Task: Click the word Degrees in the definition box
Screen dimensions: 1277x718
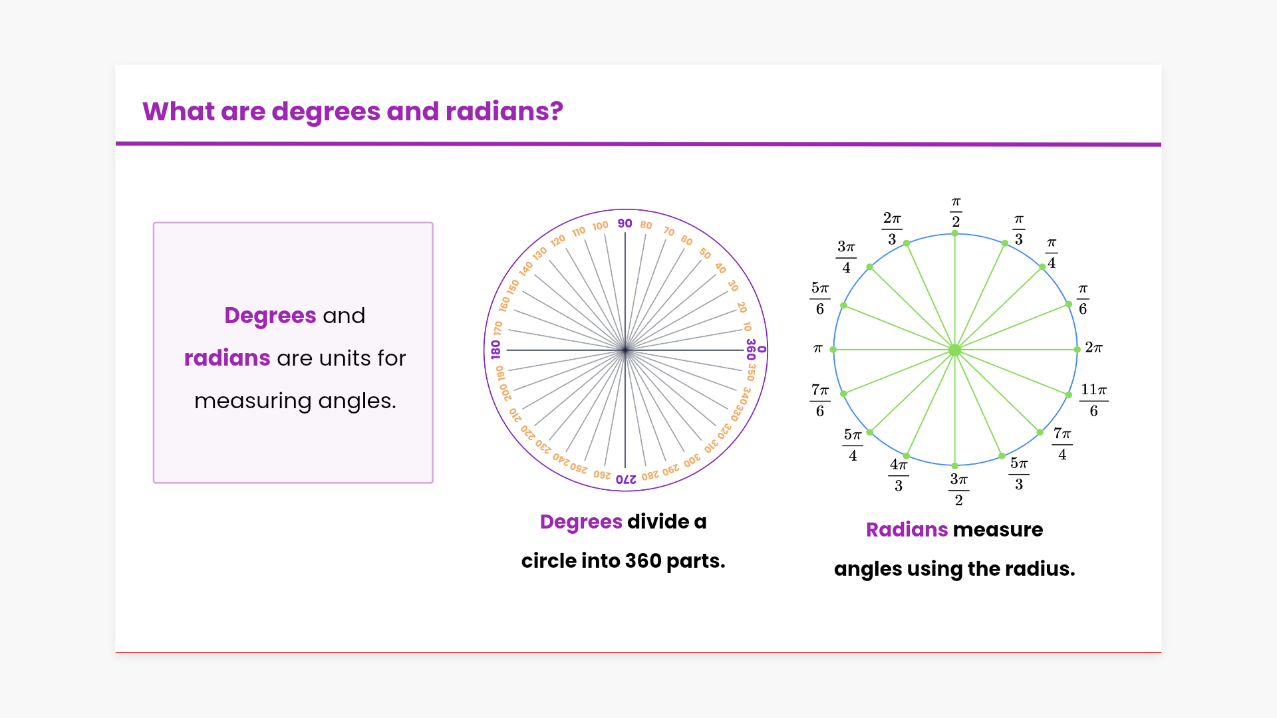Action: click(x=270, y=316)
